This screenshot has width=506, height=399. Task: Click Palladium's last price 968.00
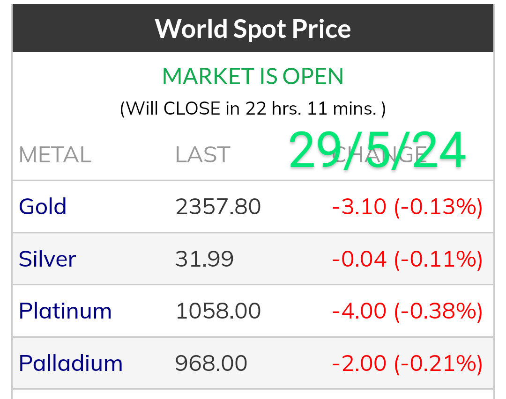click(211, 363)
